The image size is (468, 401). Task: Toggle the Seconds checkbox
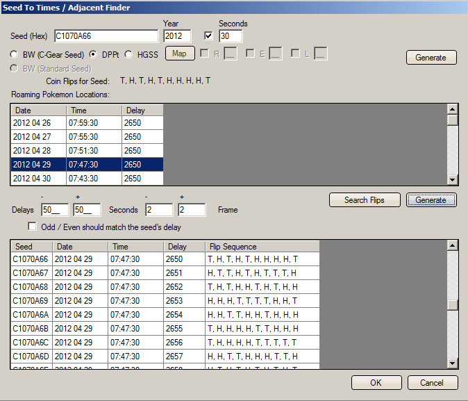[208, 36]
